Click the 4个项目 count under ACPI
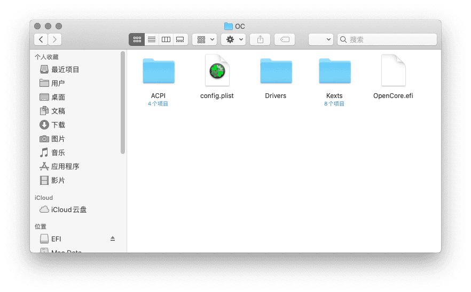Image resolution: width=471 pixels, height=292 pixels. tap(158, 104)
